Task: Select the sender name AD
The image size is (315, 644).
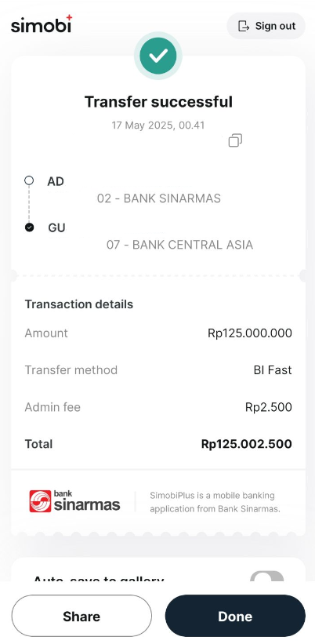Action: 56,181
